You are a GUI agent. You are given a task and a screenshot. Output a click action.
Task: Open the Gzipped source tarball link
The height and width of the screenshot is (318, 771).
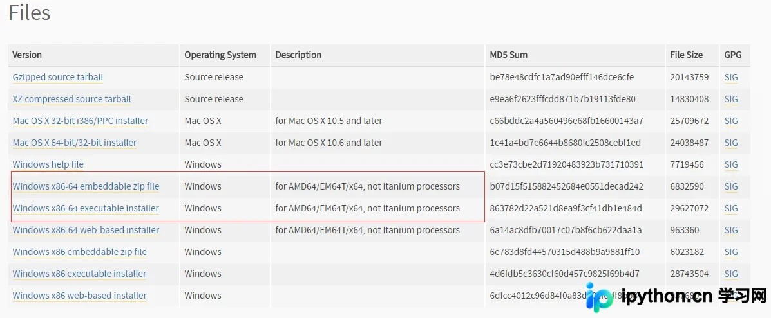pos(57,77)
